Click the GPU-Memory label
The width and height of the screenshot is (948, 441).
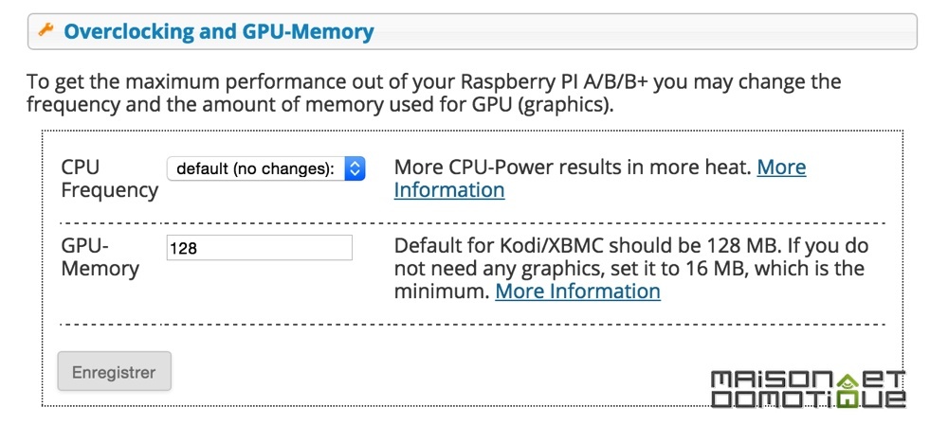100,257
